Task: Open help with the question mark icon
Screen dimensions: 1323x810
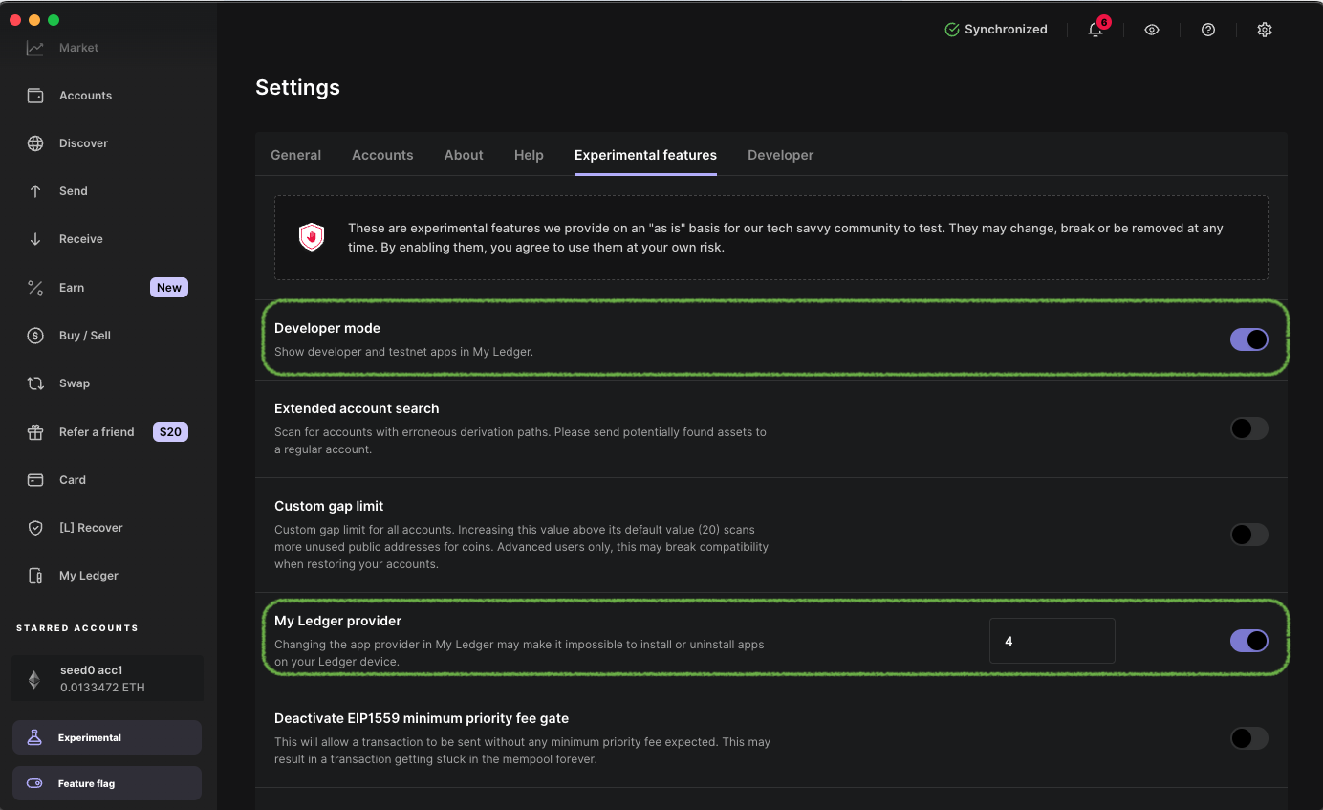Action: click(x=1207, y=30)
